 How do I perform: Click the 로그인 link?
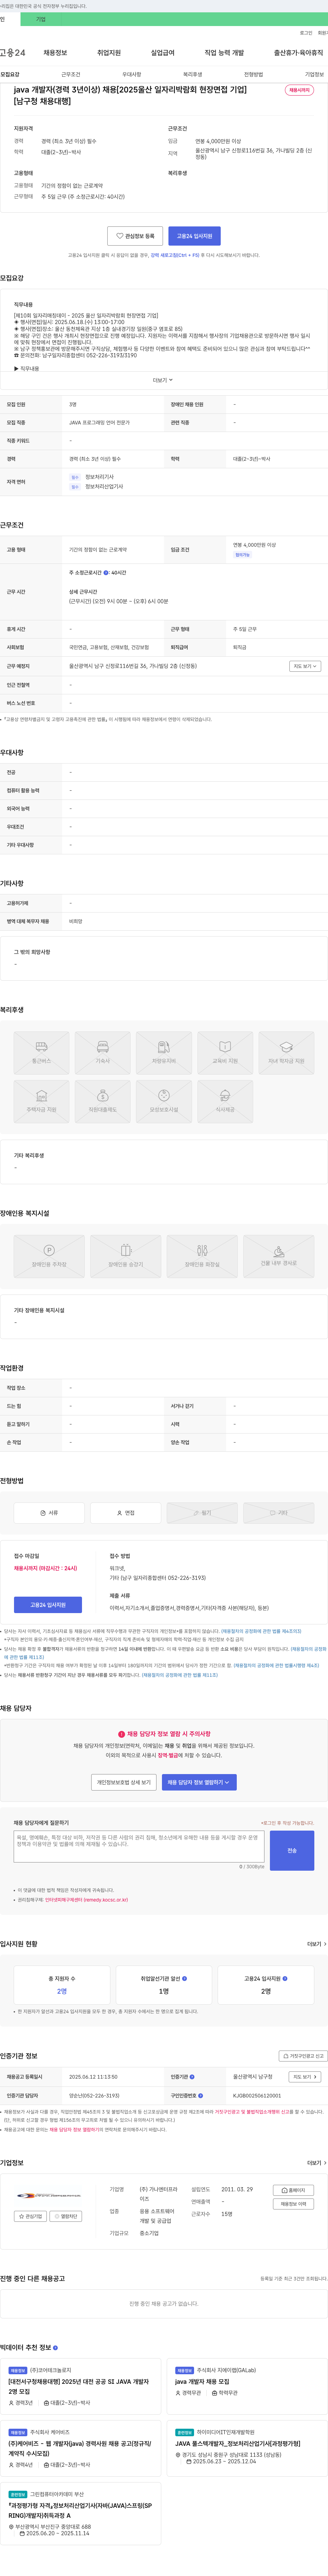pos(306,33)
